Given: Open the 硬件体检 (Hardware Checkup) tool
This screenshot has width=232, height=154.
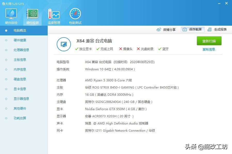Looking at the screenshot, I should point(11,14).
